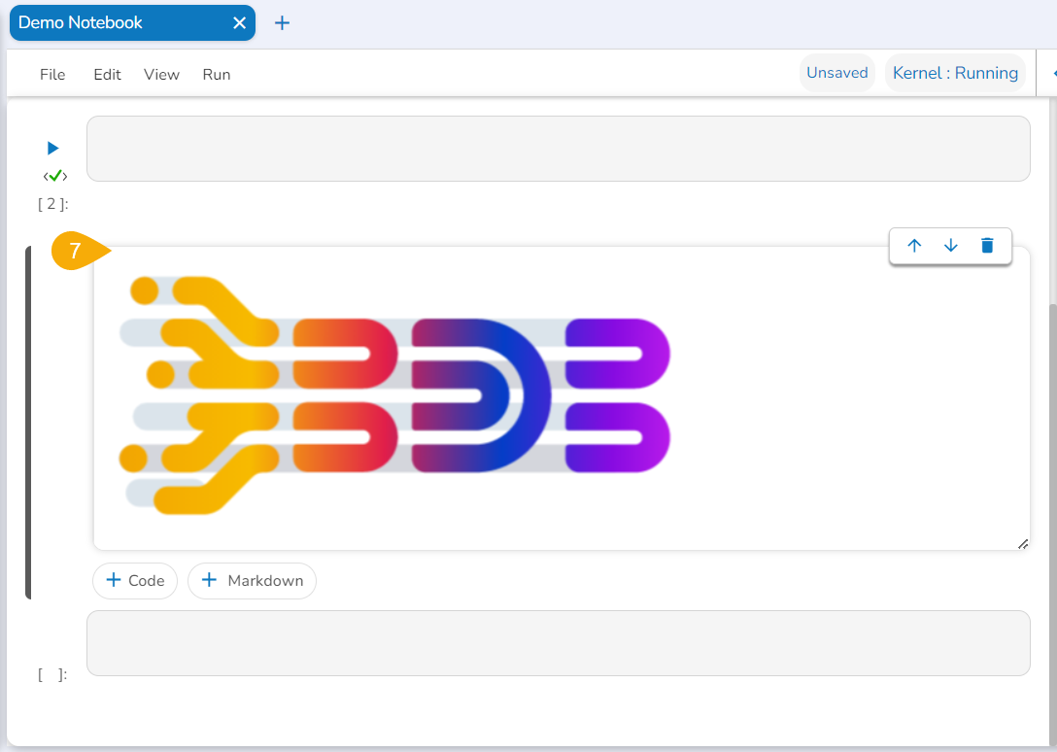Move the markdown cell up
The width and height of the screenshot is (1057, 752).
[x=914, y=246]
